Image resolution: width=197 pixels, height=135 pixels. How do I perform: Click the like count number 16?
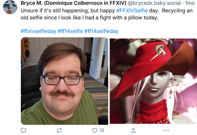click(102, 130)
